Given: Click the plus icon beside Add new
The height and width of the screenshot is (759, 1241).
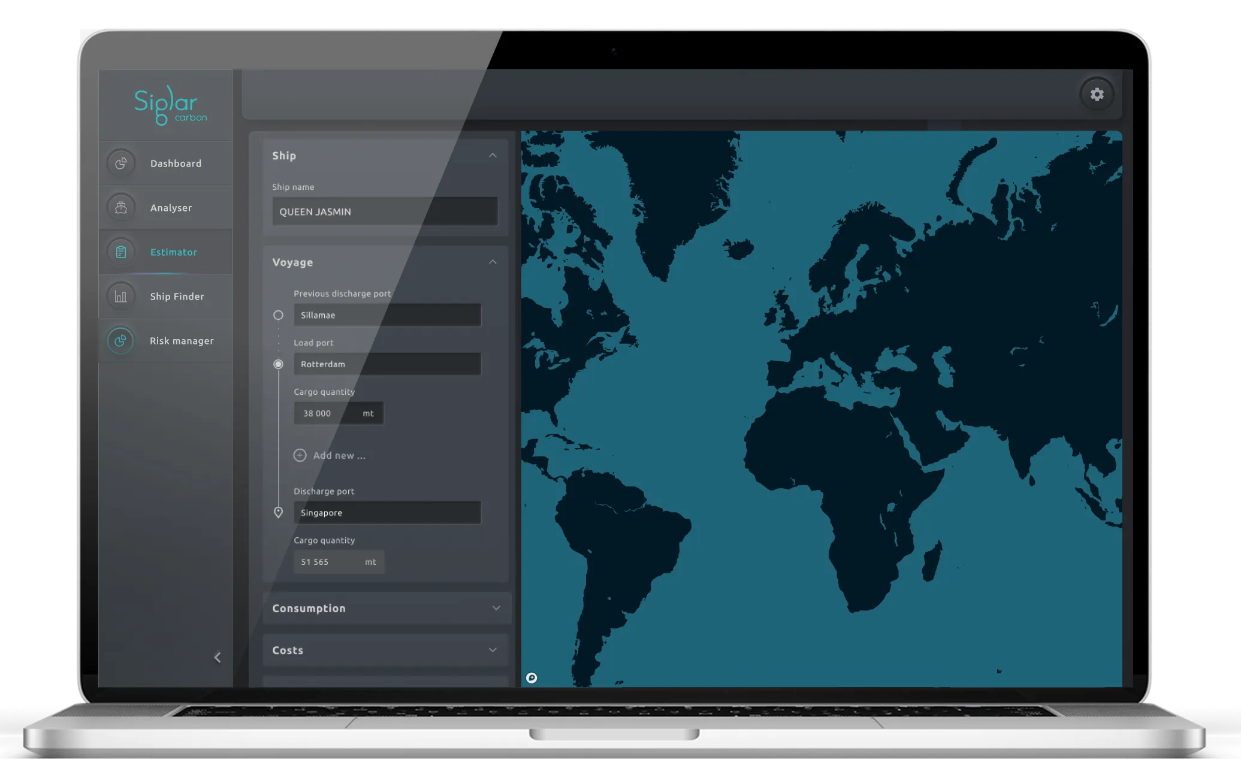Looking at the screenshot, I should pyautogui.click(x=300, y=455).
